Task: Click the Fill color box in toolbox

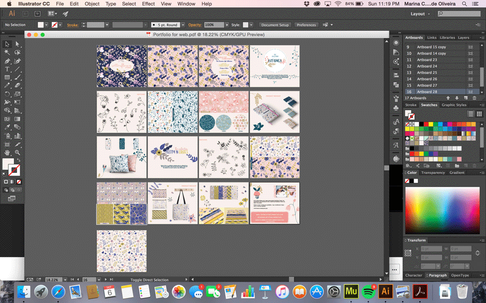Action: point(8,164)
